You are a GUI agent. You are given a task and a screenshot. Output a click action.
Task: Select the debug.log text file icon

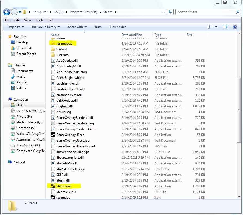53,112
